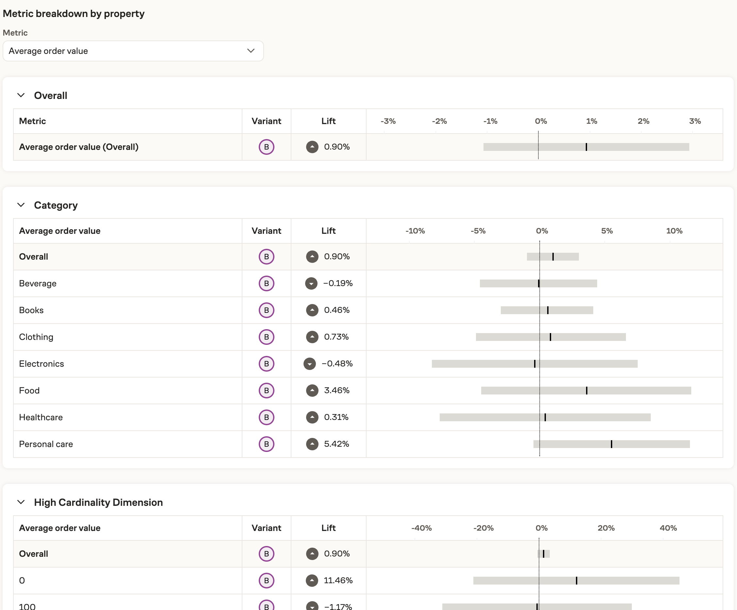Click the Personal care confidence interval bar
Viewport: 737px width, 610px height.
[x=611, y=444]
